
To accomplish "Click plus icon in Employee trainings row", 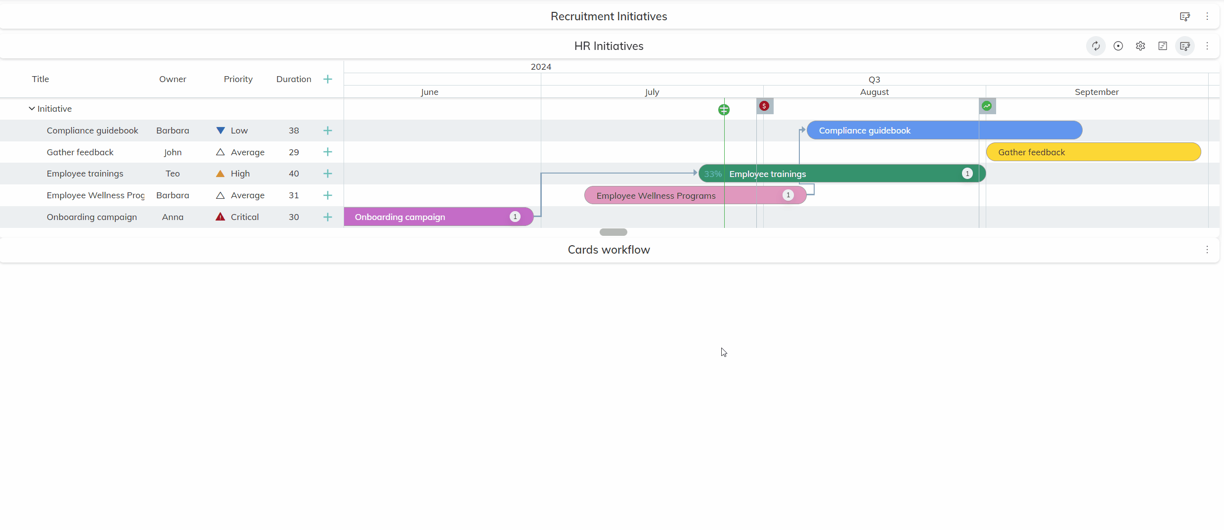I will pos(328,174).
